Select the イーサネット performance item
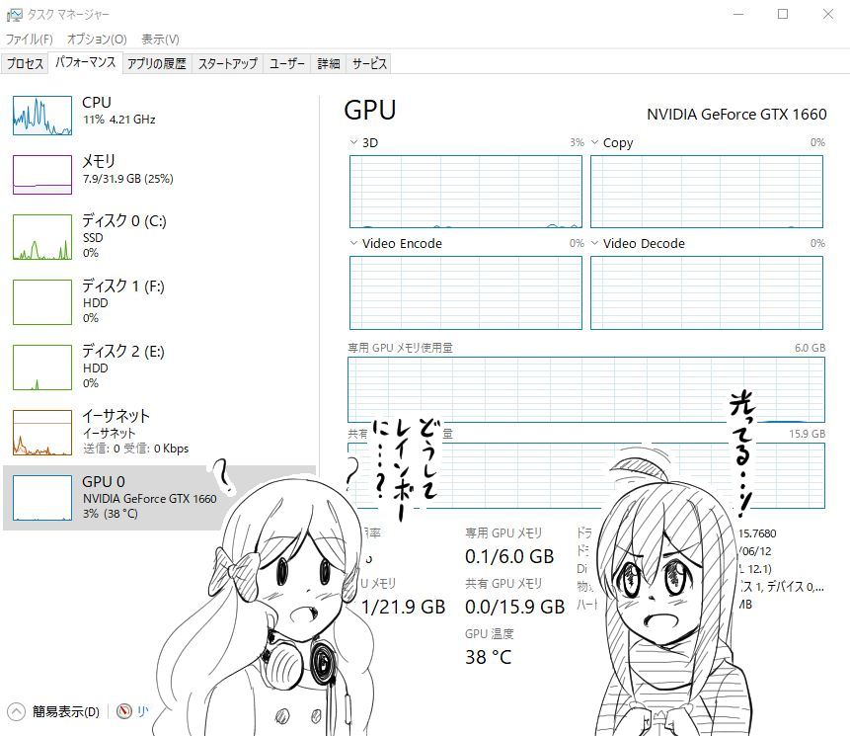The height and width of the screenshot is (736, 850). pyautogui.click(x=159, y=432)
